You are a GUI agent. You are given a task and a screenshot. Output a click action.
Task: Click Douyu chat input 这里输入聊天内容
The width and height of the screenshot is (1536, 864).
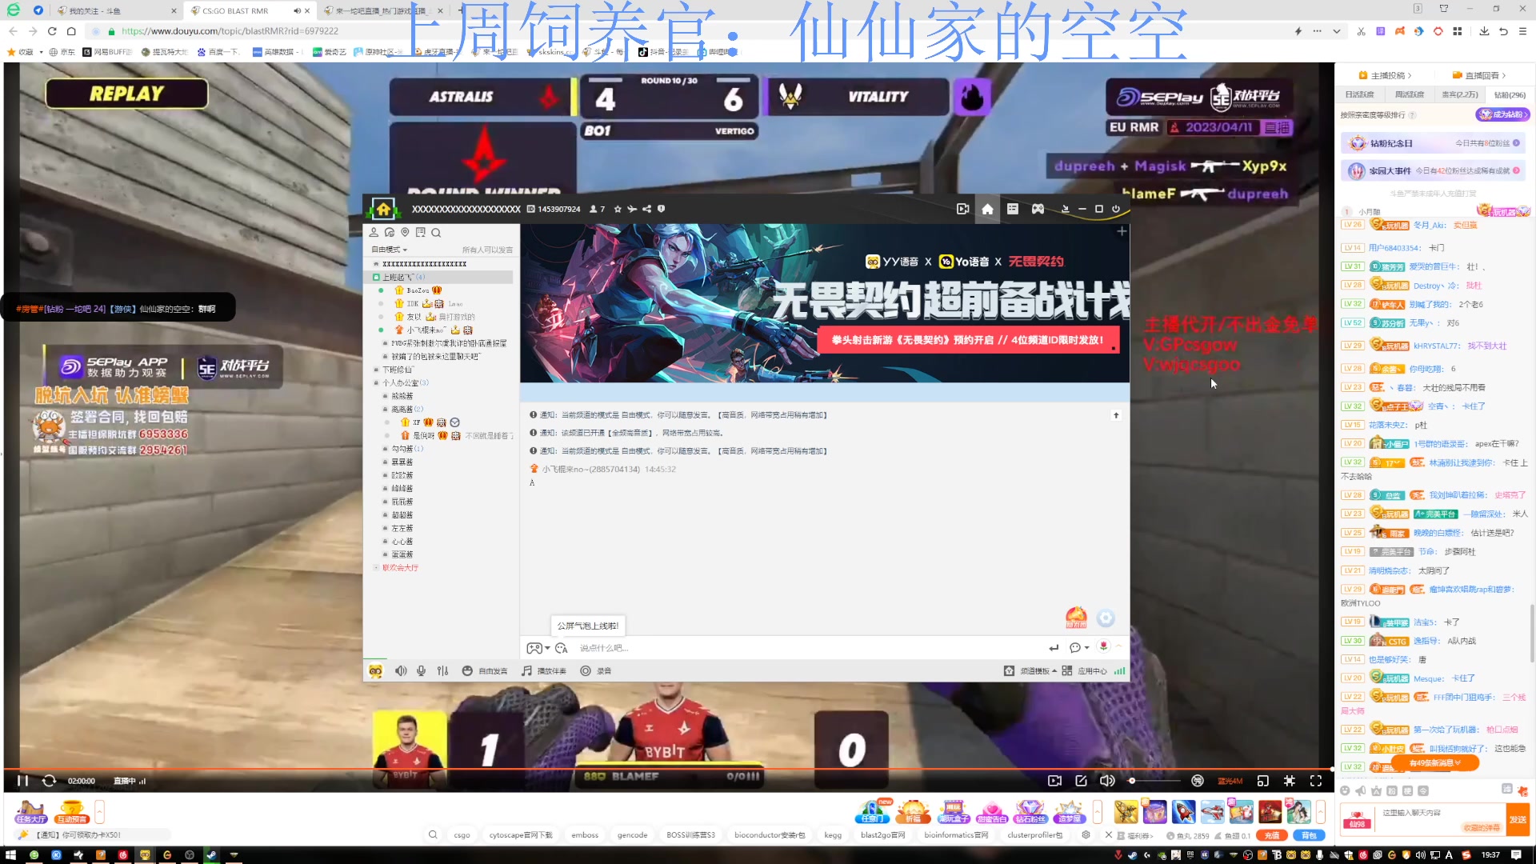coord(1440,813)
